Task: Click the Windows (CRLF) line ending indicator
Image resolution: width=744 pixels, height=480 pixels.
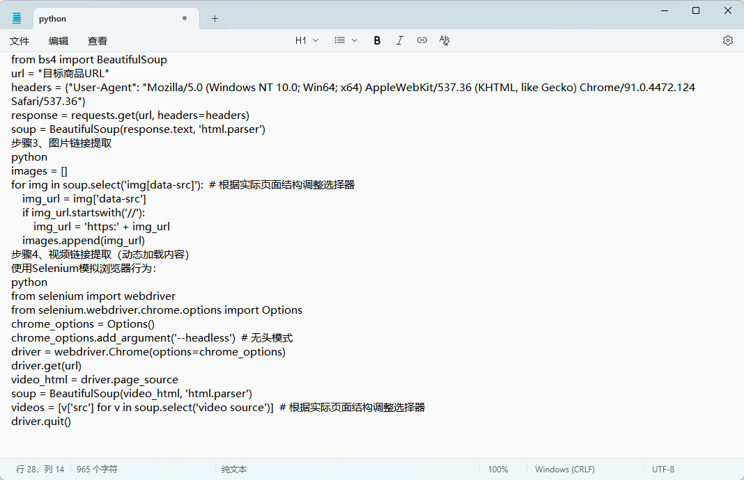Action: pos(565,469)
